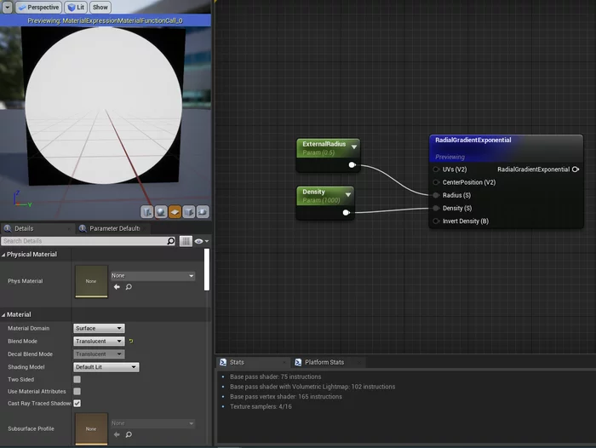The width and height of the screenshot is (596, 448).
Task: Click the Phys Material None thumbnail
Action: point(91,281)
